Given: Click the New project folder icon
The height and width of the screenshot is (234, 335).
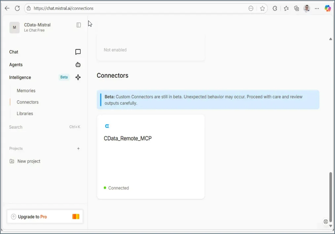Looking at the screenshot, I should (x=12, y=161).
